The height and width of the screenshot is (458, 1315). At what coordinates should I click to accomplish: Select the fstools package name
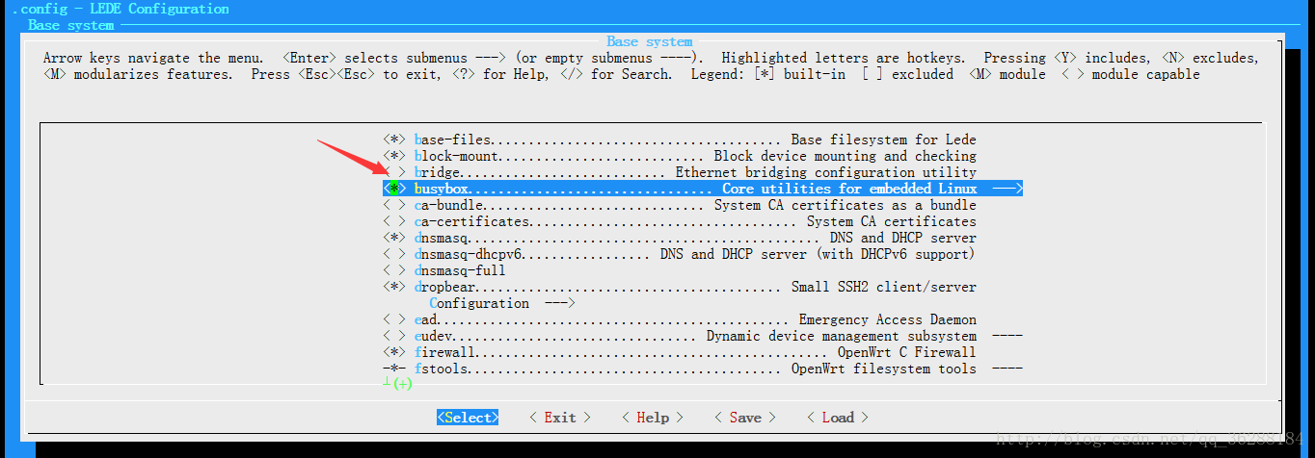pos(441,369)
